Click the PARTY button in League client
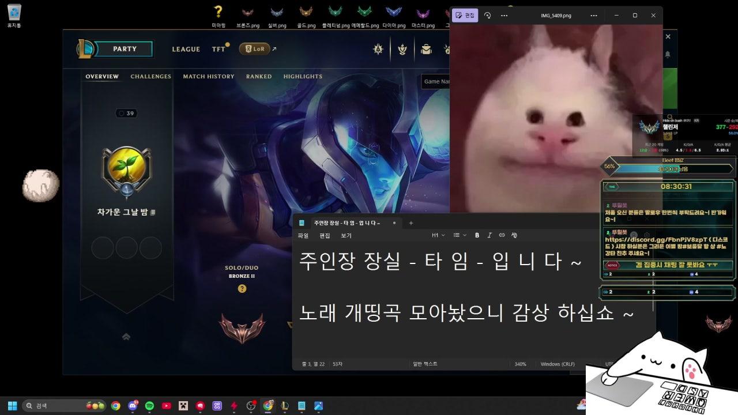The width and height of the screenshot is (738, 415). 124,49
